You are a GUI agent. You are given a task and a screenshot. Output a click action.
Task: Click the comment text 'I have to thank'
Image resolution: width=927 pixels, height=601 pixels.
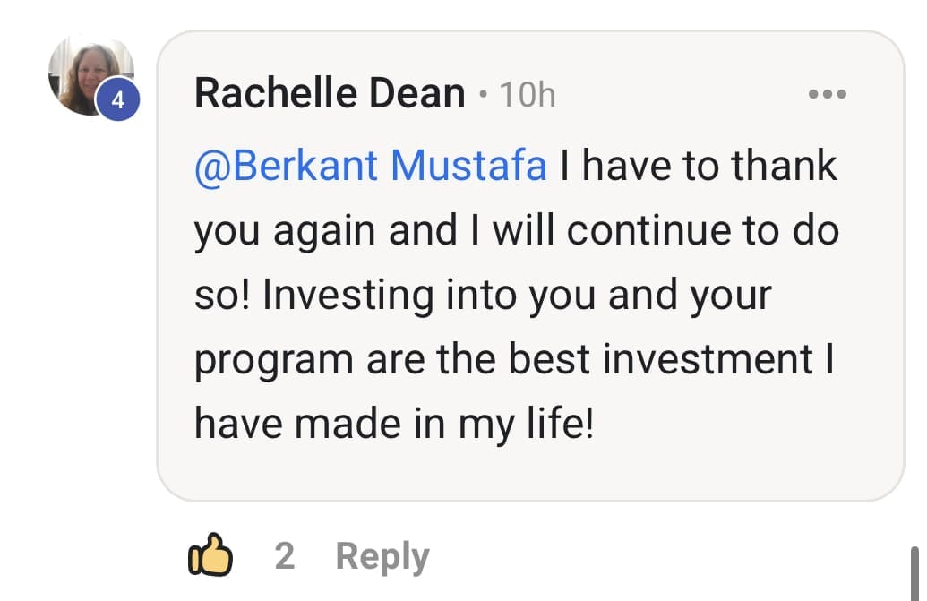click(699, 167)
